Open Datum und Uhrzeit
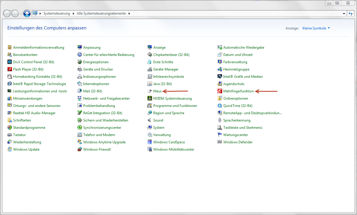The image size is (357, 215). 238,55
